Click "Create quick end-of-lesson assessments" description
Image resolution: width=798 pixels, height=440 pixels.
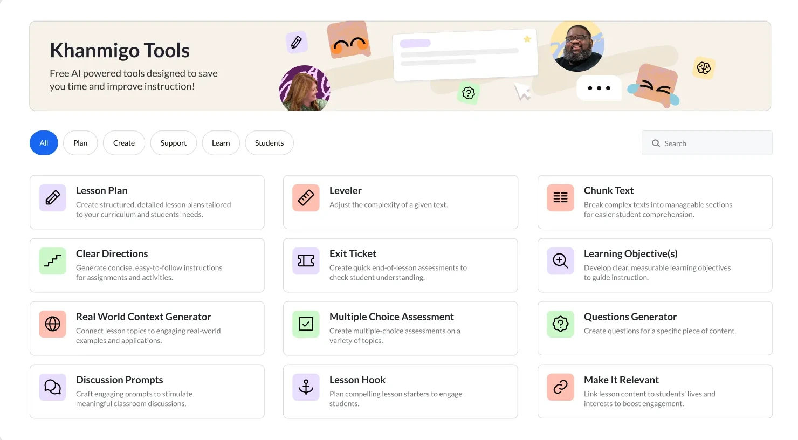coord(398,272)
